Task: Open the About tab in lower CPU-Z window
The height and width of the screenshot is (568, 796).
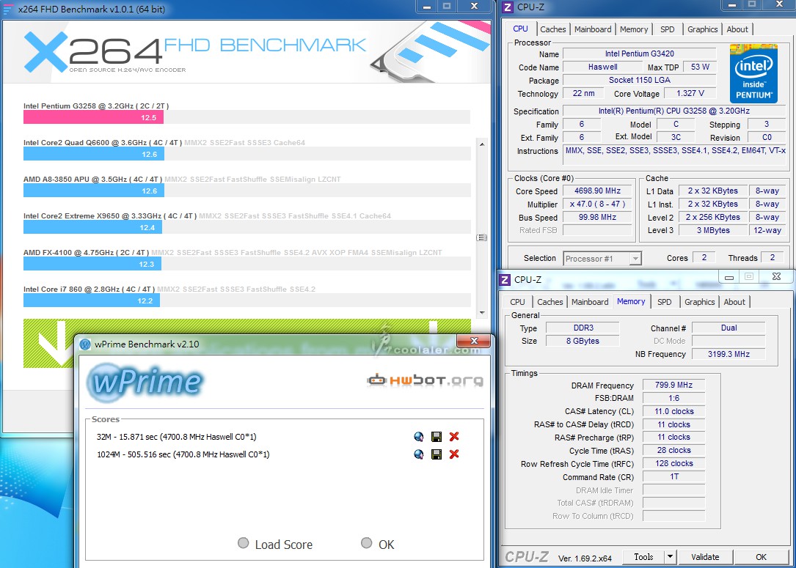Action: (x=734, y=302)
